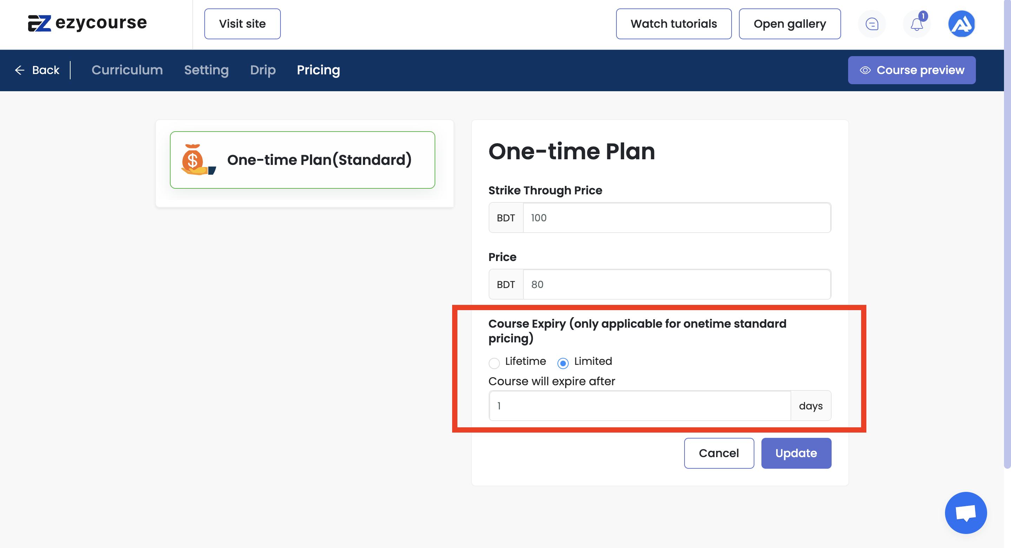Go to the Pricing tab

tap(318, 70)
